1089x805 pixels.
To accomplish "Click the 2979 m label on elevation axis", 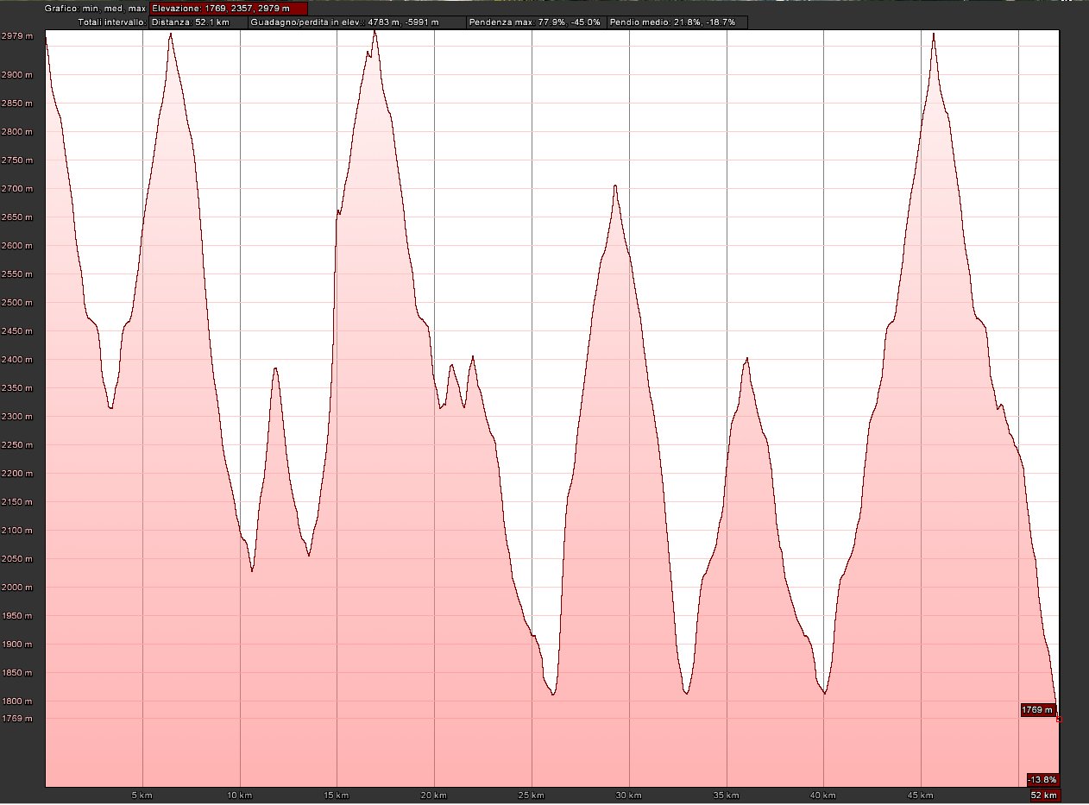I will [x=17, y=36].
